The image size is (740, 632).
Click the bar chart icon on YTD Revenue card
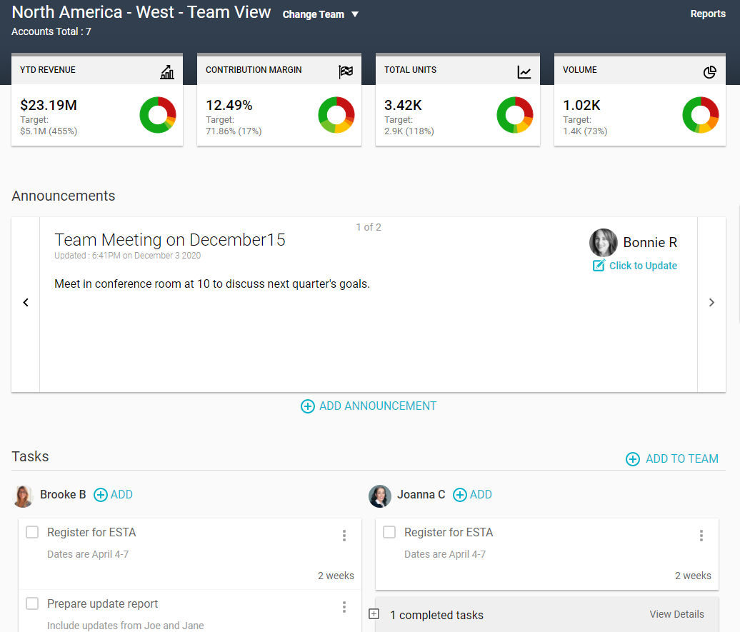click(x=167, y=71)
